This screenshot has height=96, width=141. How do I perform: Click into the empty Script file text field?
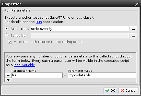point(80,35)
